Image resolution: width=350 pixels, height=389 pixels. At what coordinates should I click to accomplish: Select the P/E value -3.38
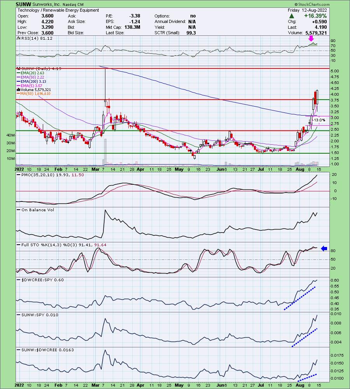[135, 16]
